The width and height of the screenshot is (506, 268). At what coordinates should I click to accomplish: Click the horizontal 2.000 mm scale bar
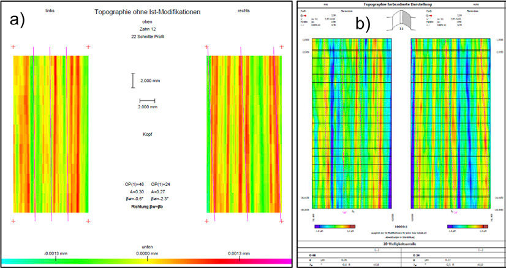pos(147,100)
